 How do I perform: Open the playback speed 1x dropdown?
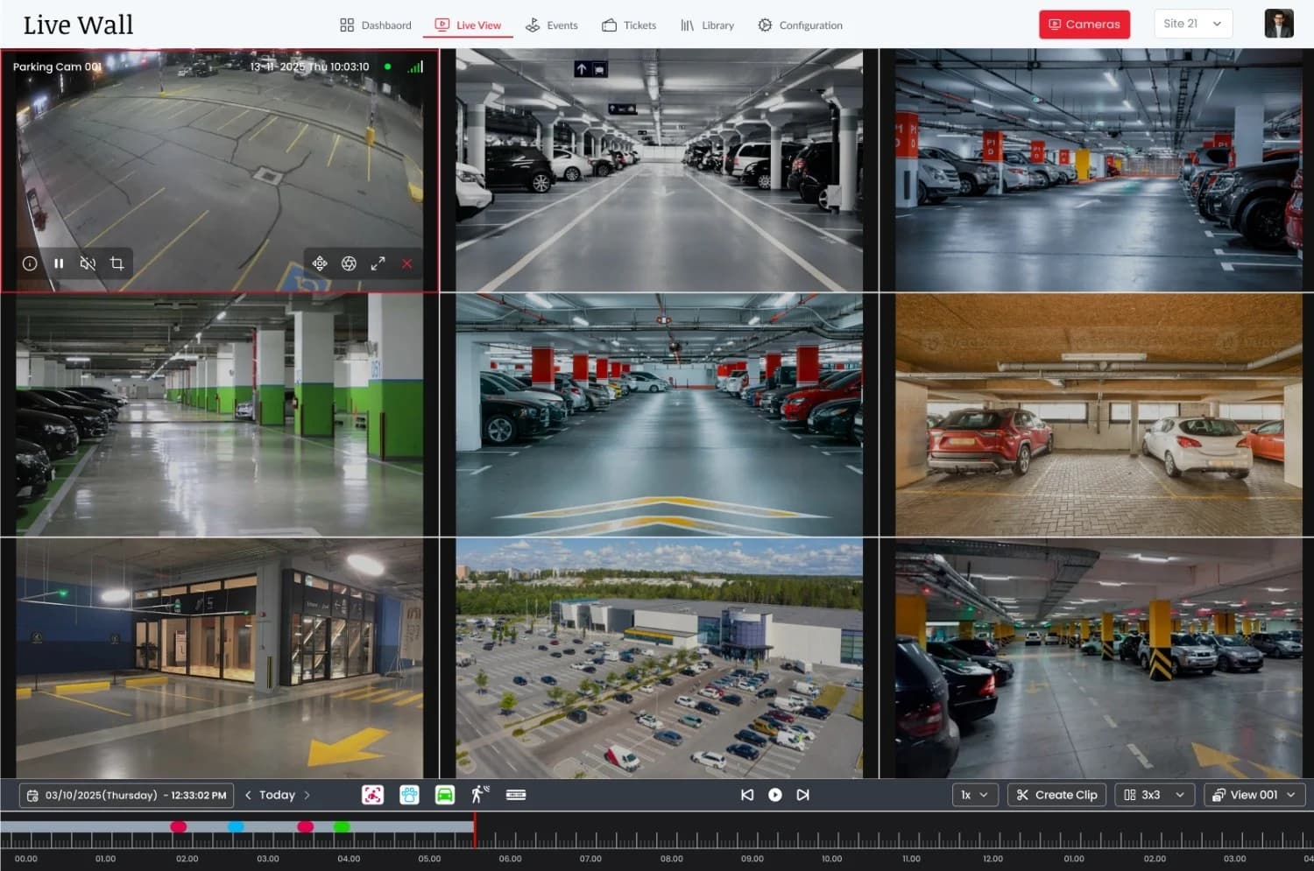tap(975, 795)
